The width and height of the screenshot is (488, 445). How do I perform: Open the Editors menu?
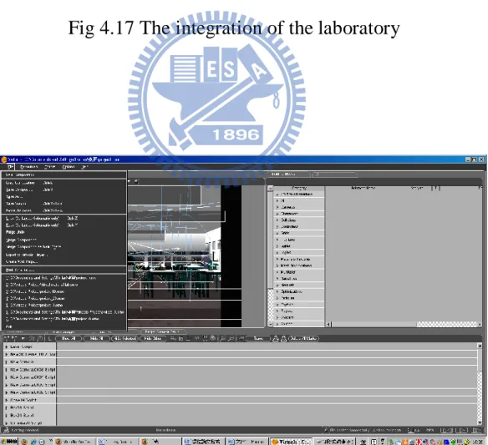coord(50,167)
